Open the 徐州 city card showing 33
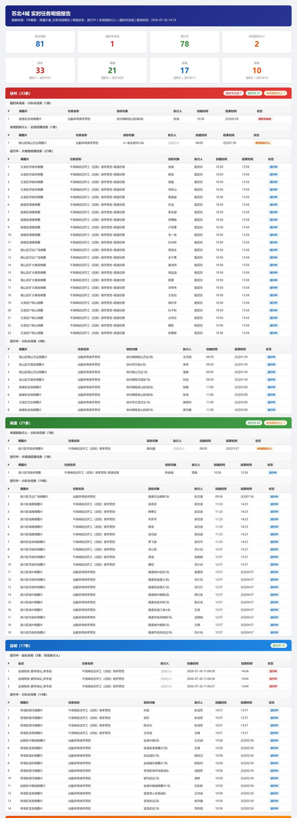The image size is (297, 818). pos(40,70)
